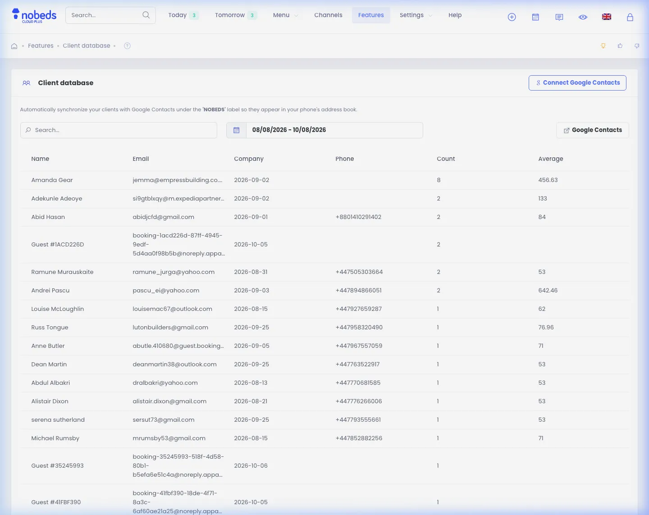Screen dimensions: 649x515
Task: Click email lutonbuilders@gmail.com
Action: 170,328
